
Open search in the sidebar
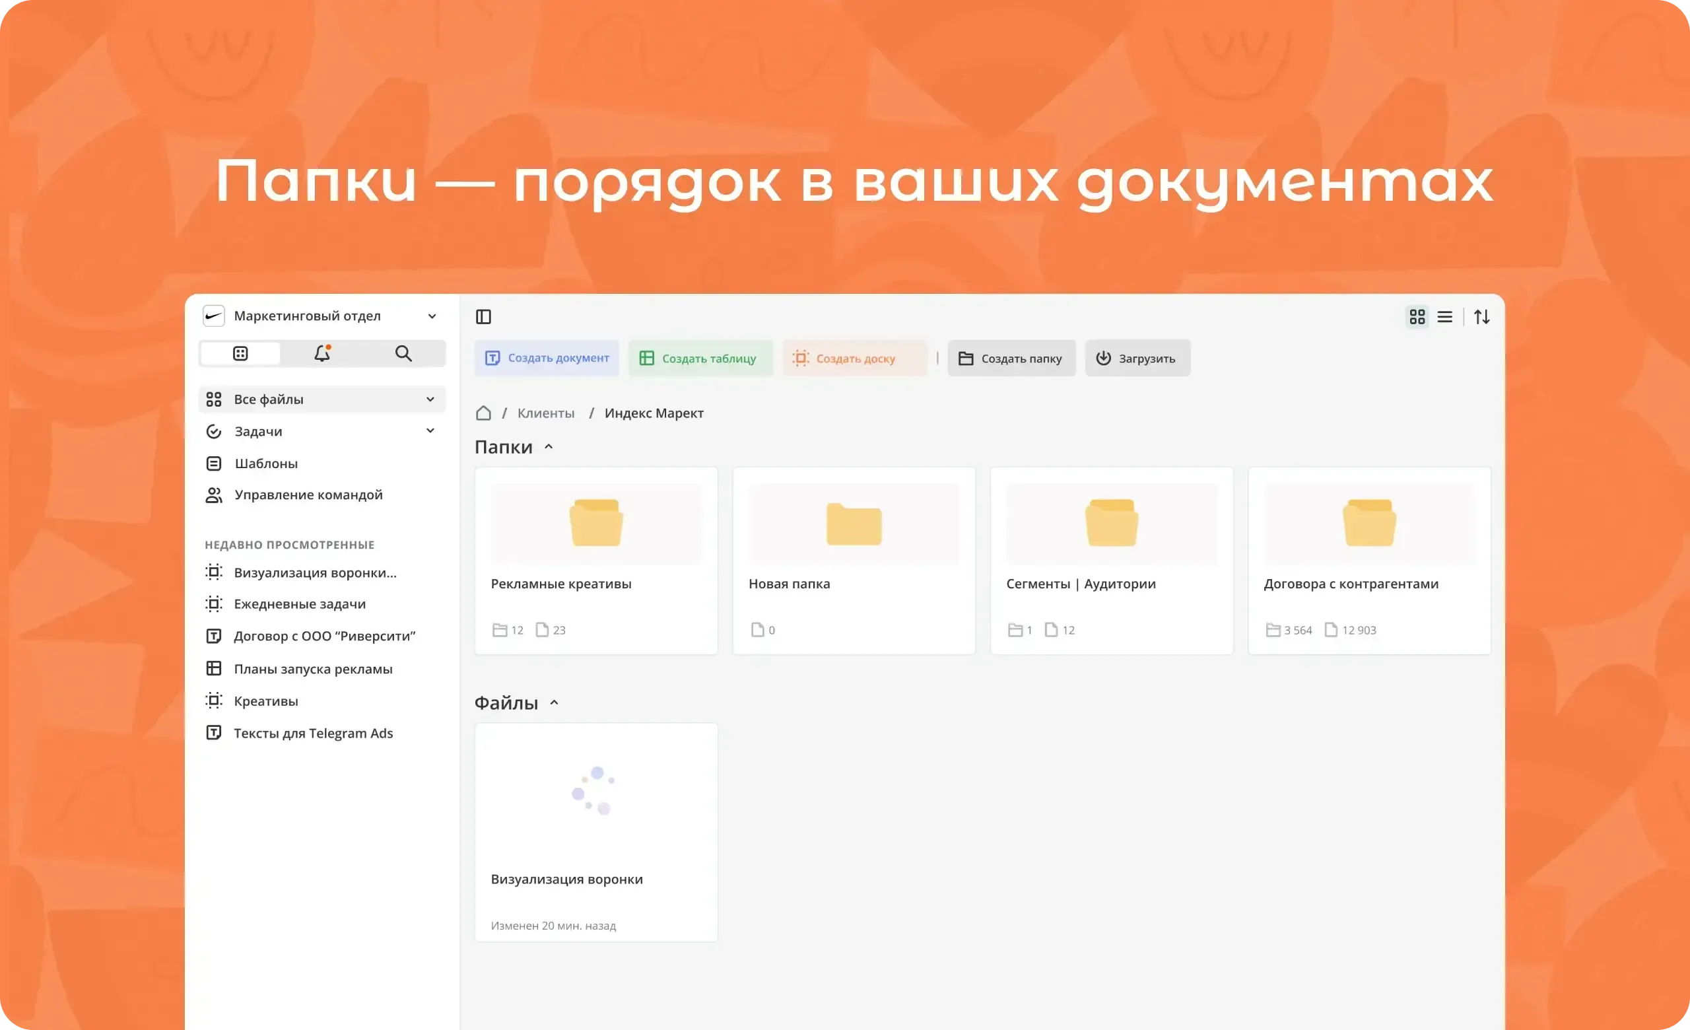[403, 353]
